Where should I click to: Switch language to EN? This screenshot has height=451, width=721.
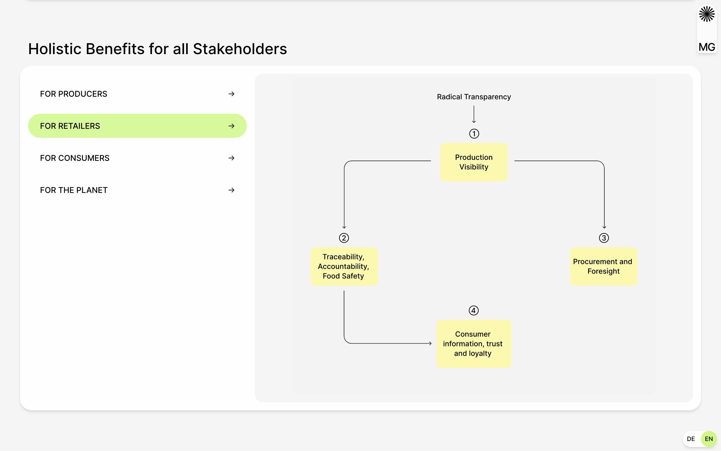708,439
